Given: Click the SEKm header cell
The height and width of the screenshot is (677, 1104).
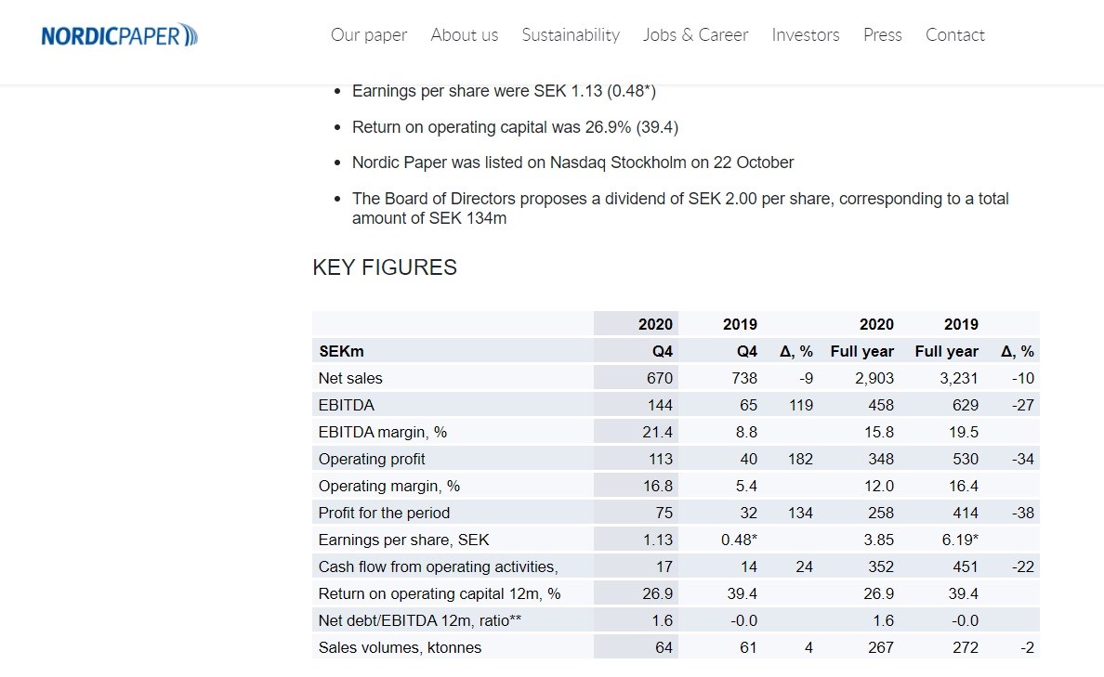Looking at the screenshot, I should [453, 351].
